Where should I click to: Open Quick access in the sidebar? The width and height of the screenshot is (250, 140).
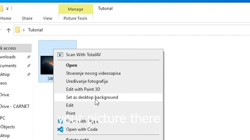click(x=16, y=48)
